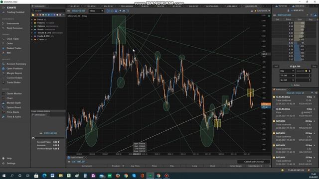Expand the Stocks & ETFs group

click(x=32, y=33)
